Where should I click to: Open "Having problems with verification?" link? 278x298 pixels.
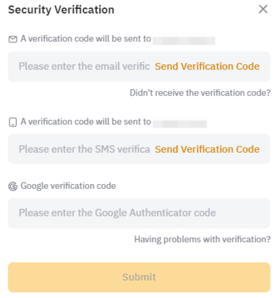click(x=202, y=240)
